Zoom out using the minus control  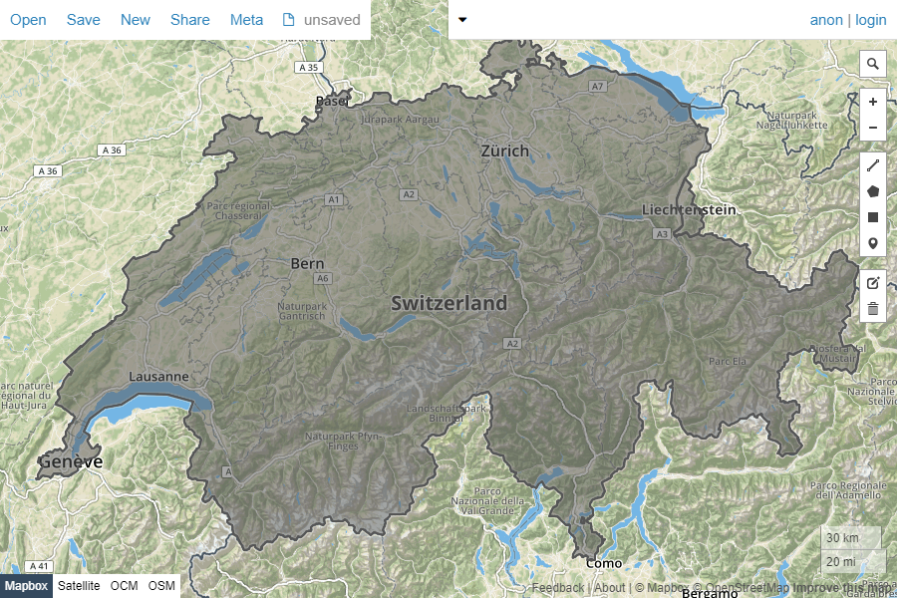pos(872,128)
